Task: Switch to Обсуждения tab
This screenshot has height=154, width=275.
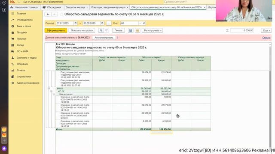Action: (x=52, y=7)
